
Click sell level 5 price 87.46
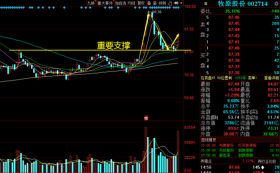234,17
